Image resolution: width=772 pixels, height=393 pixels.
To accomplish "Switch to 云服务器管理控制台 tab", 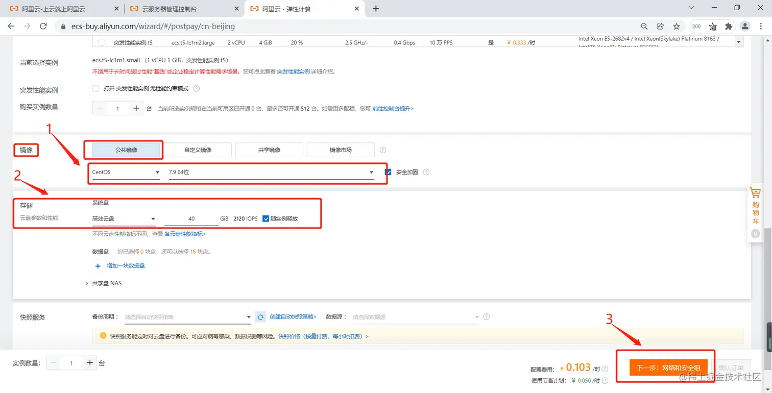I will pyautogui.click(x=169, y=9).
